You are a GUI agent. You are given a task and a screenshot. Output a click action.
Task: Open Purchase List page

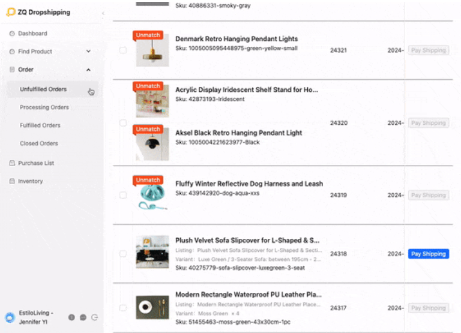36,163
